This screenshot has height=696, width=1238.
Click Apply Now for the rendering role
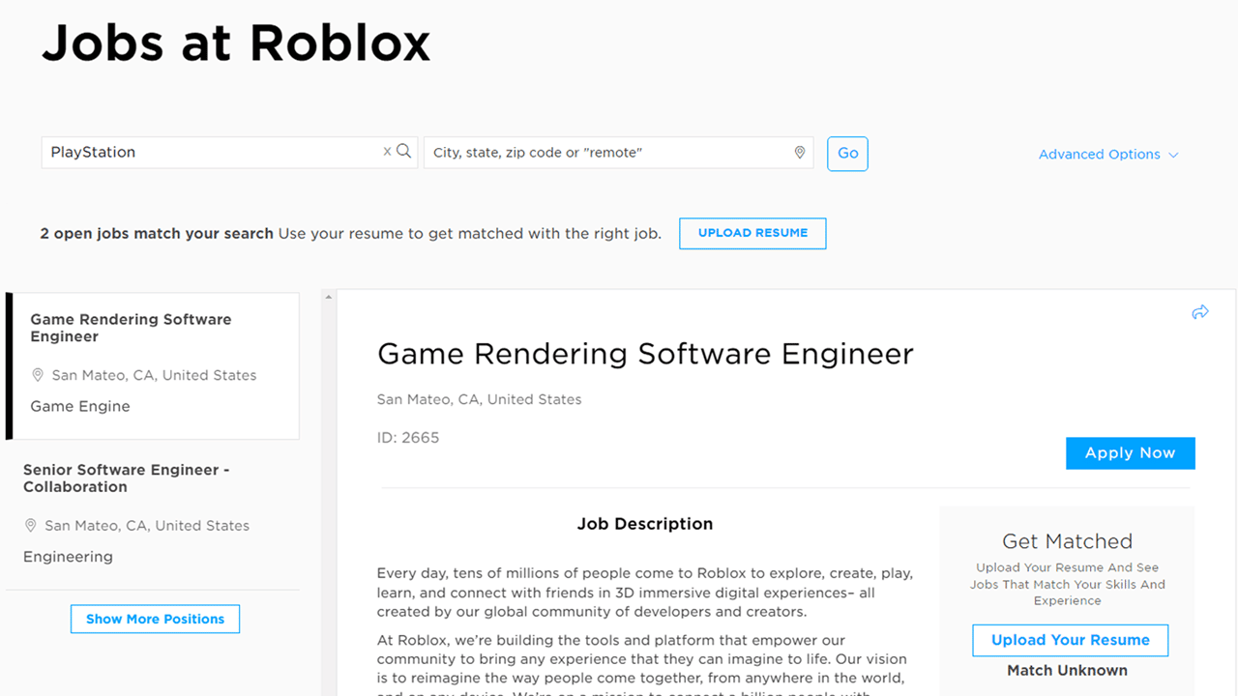[1130, 452]
